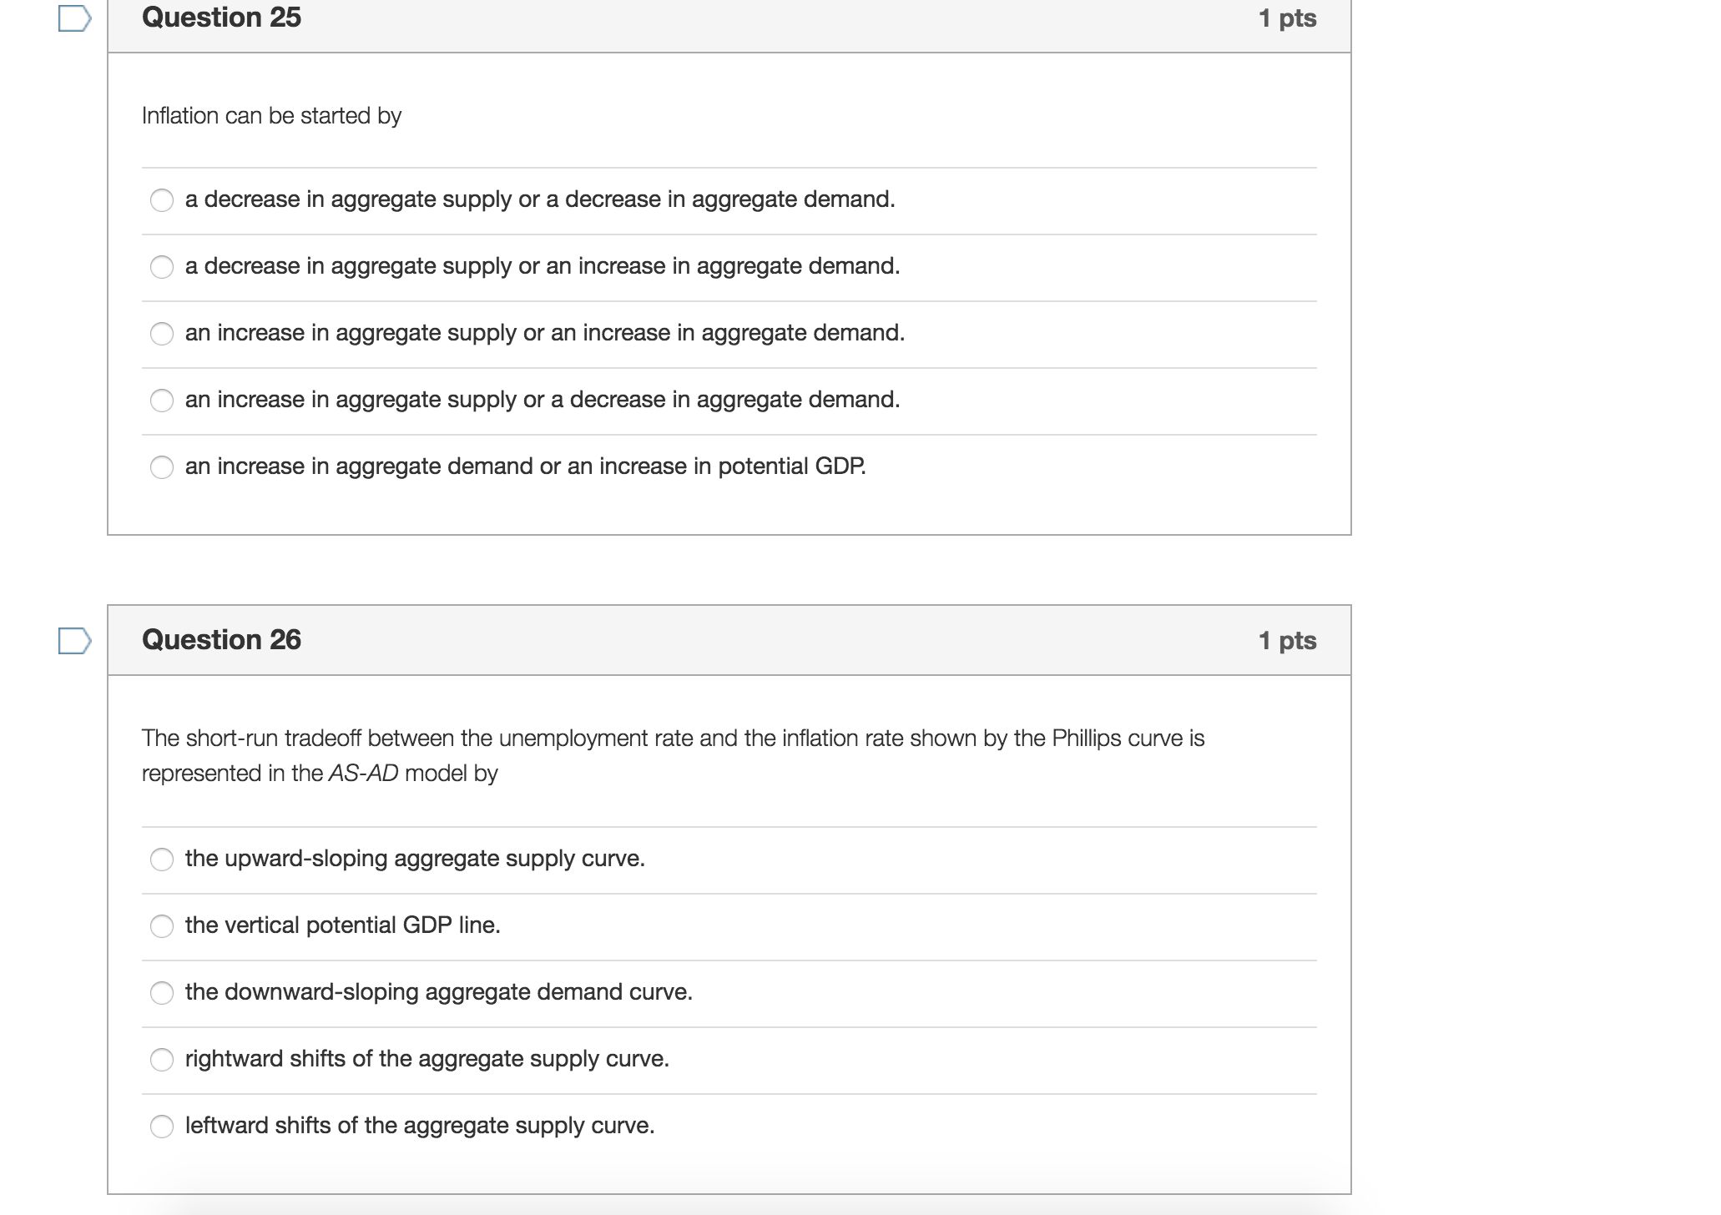Click the Phillips curve question text
The height and width of the screenshot is (1215, 1721).
[x=673, y=739]
